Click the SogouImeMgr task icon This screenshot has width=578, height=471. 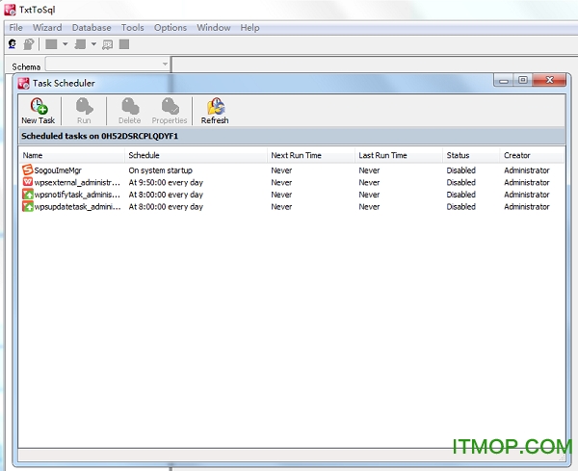[x=28, y=170]
